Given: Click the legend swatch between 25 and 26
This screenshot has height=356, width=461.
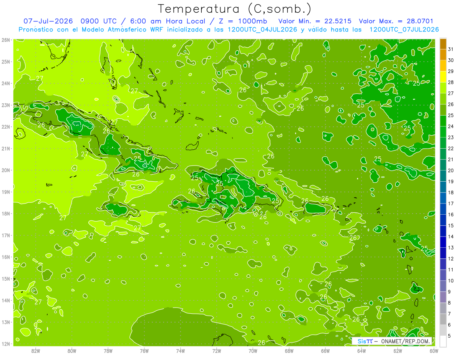Looking at the screenshot, I should [443, 110].
